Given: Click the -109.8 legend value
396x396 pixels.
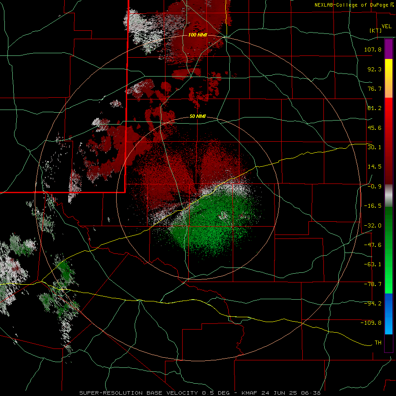Looking at the screenshot, I should click(371, 323).
